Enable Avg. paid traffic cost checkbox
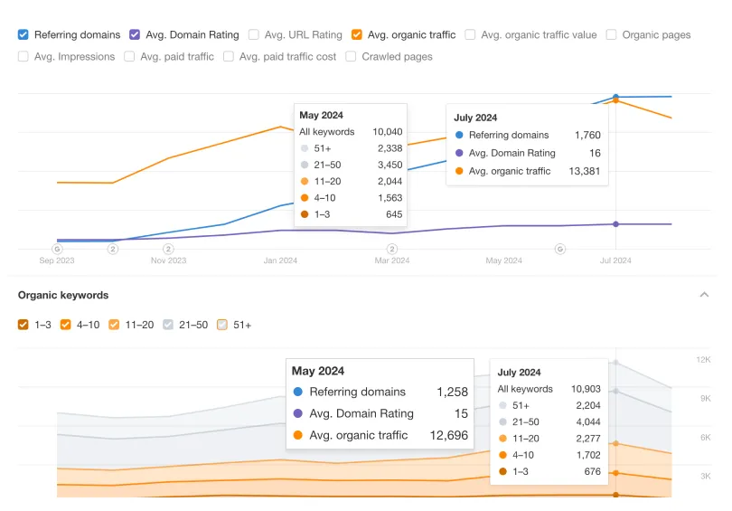 point(229,56)
